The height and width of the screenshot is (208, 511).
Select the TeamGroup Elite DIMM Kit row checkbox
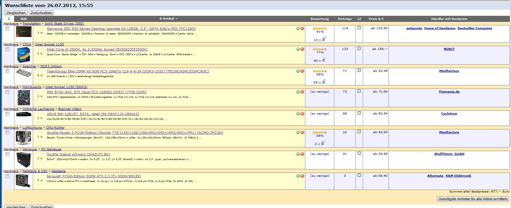[8, 71]
